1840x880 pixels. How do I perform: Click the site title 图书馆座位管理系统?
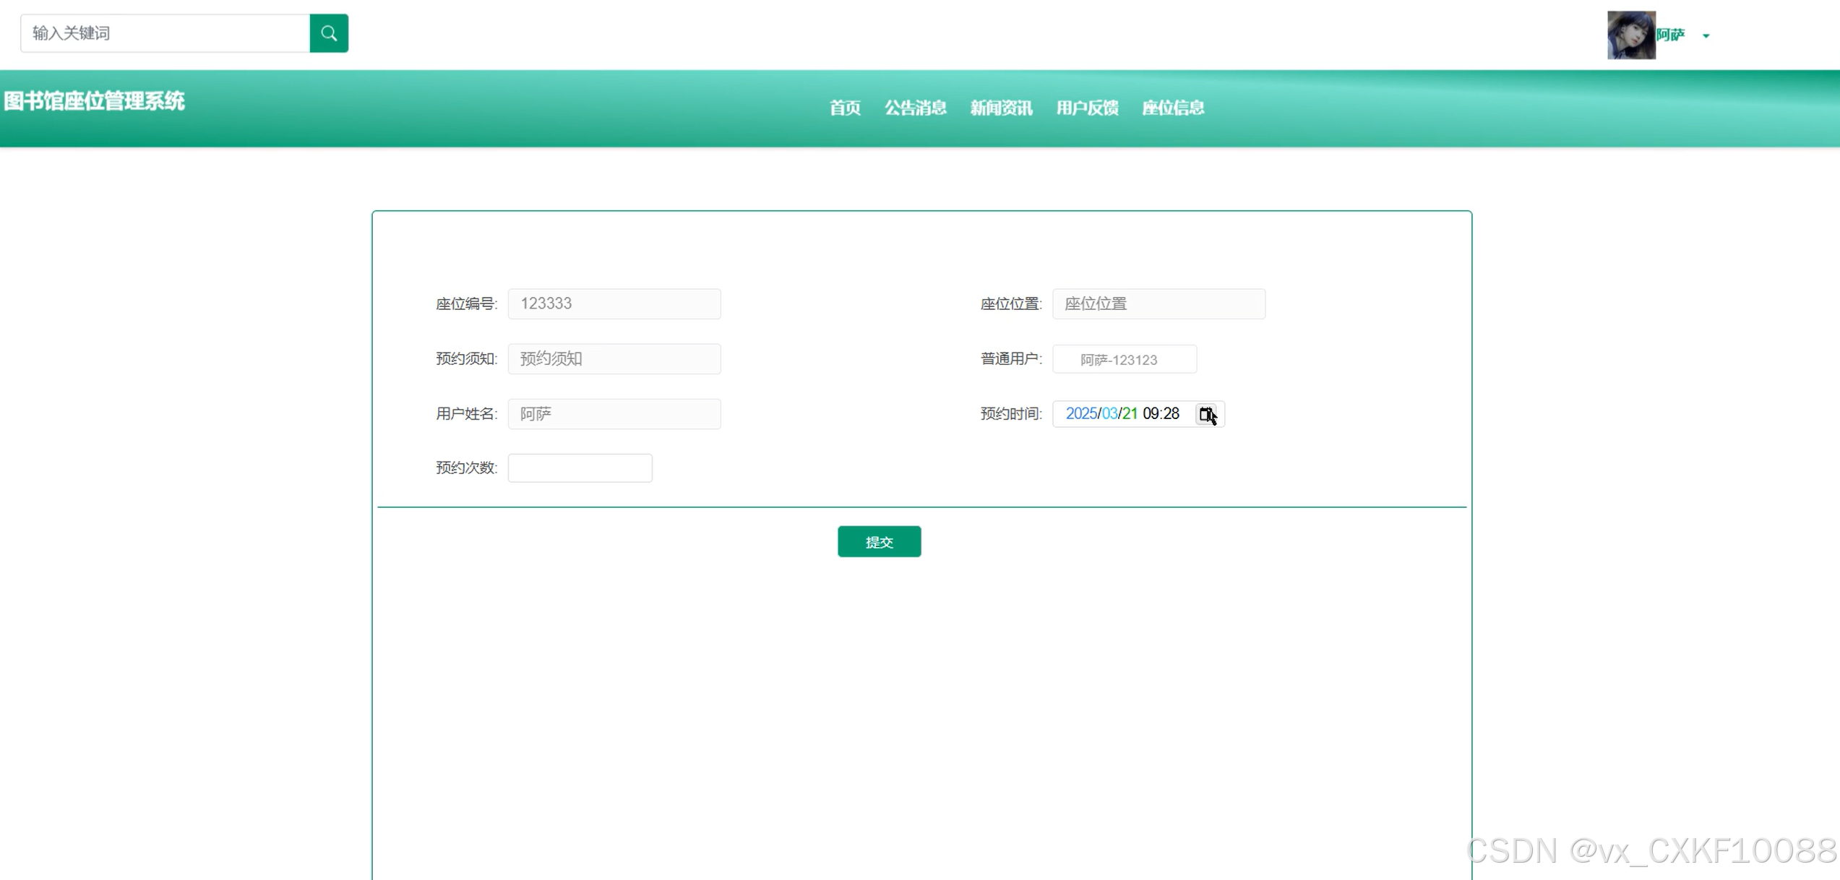click(x=94, y=101)
